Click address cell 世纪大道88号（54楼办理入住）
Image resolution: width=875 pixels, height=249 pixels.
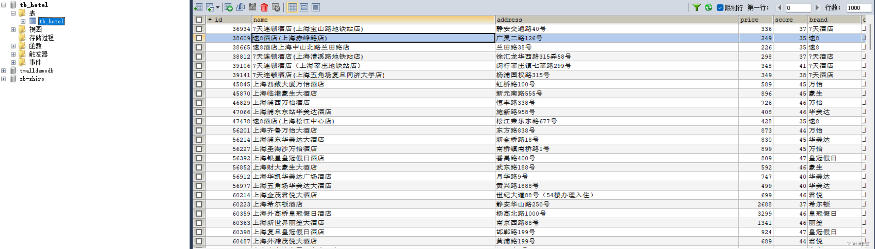pyautogui.click(x=617, y=195)
